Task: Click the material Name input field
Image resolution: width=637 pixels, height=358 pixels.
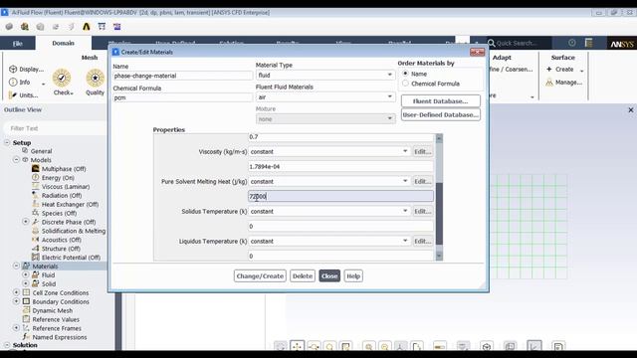Action: (183, 76)
